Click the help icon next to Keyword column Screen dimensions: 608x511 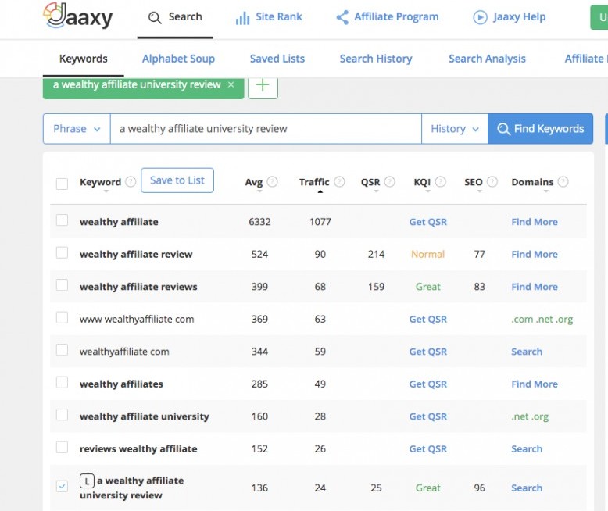131,181
